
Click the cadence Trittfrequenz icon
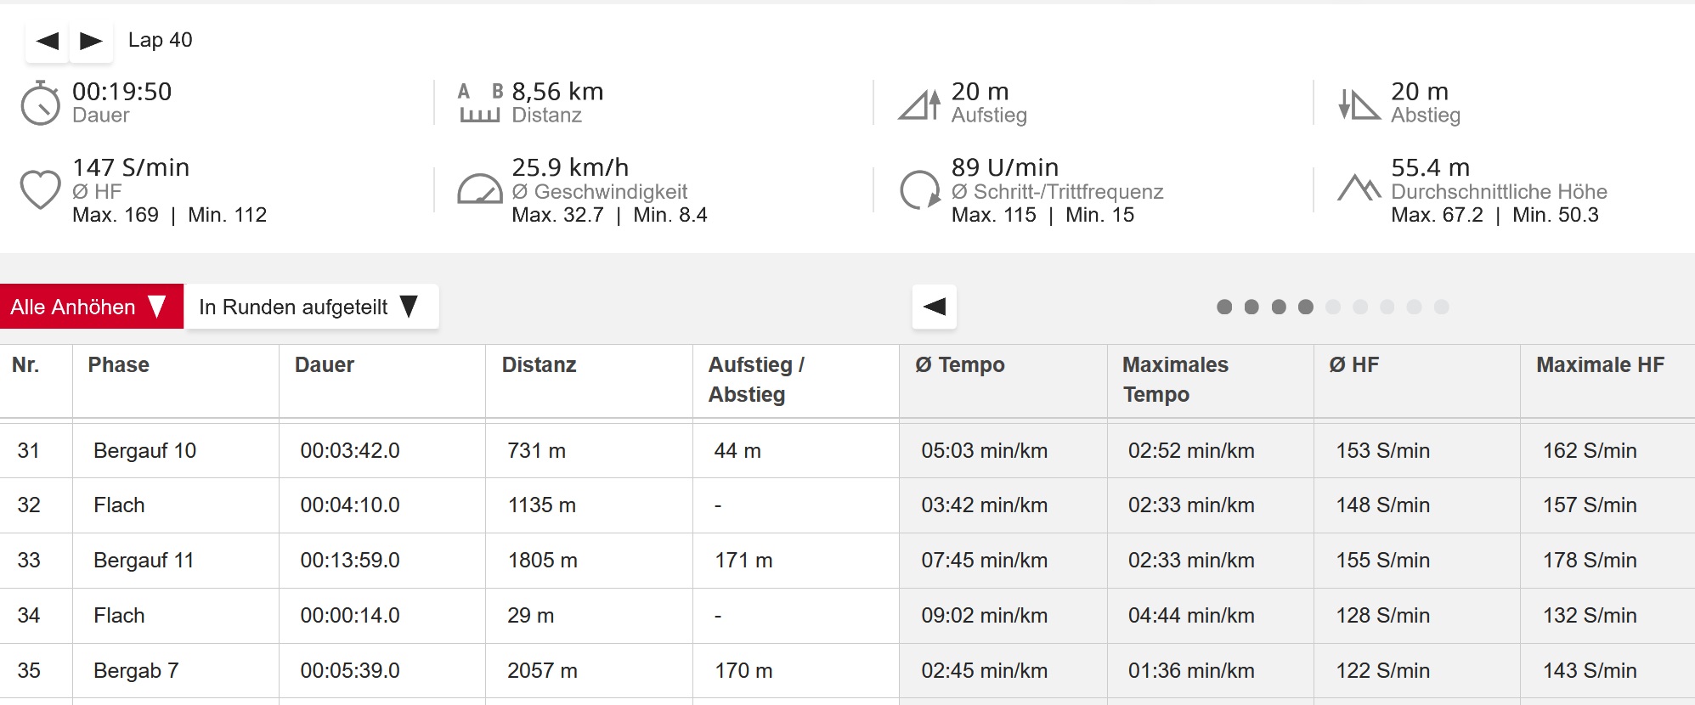pos(920,189)
